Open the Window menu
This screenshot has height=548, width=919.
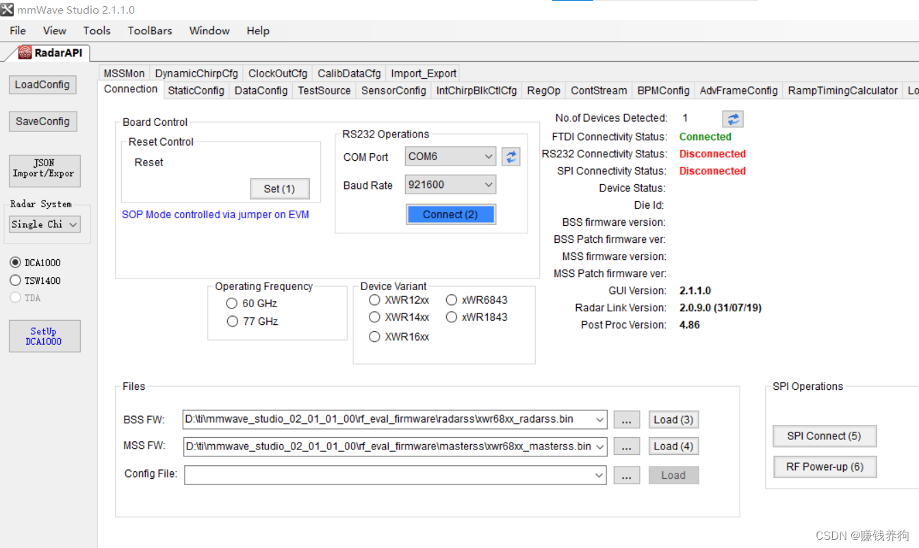point(209,31)
